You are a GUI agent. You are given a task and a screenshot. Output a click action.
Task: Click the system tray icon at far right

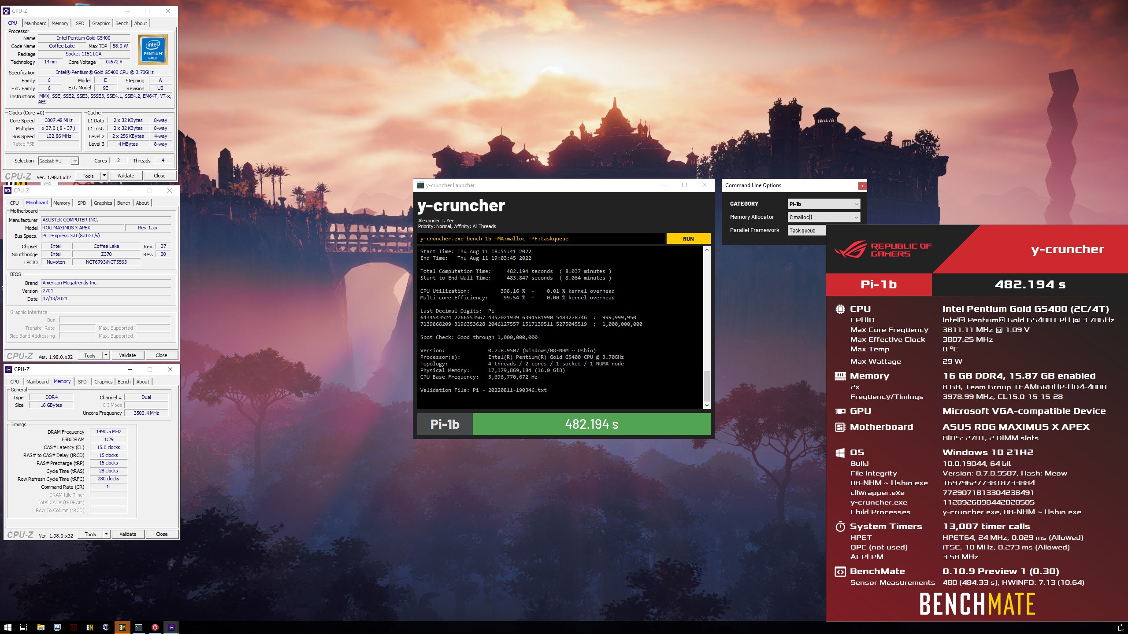1121,627
